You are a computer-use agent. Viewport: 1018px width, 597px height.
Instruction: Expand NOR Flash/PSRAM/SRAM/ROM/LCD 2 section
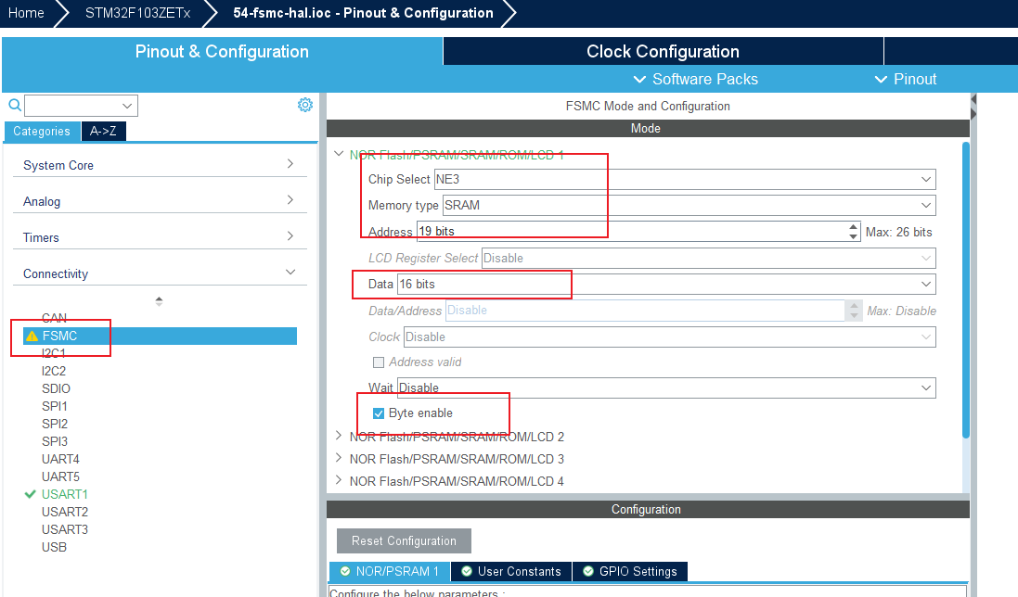[x=339, y=437]
